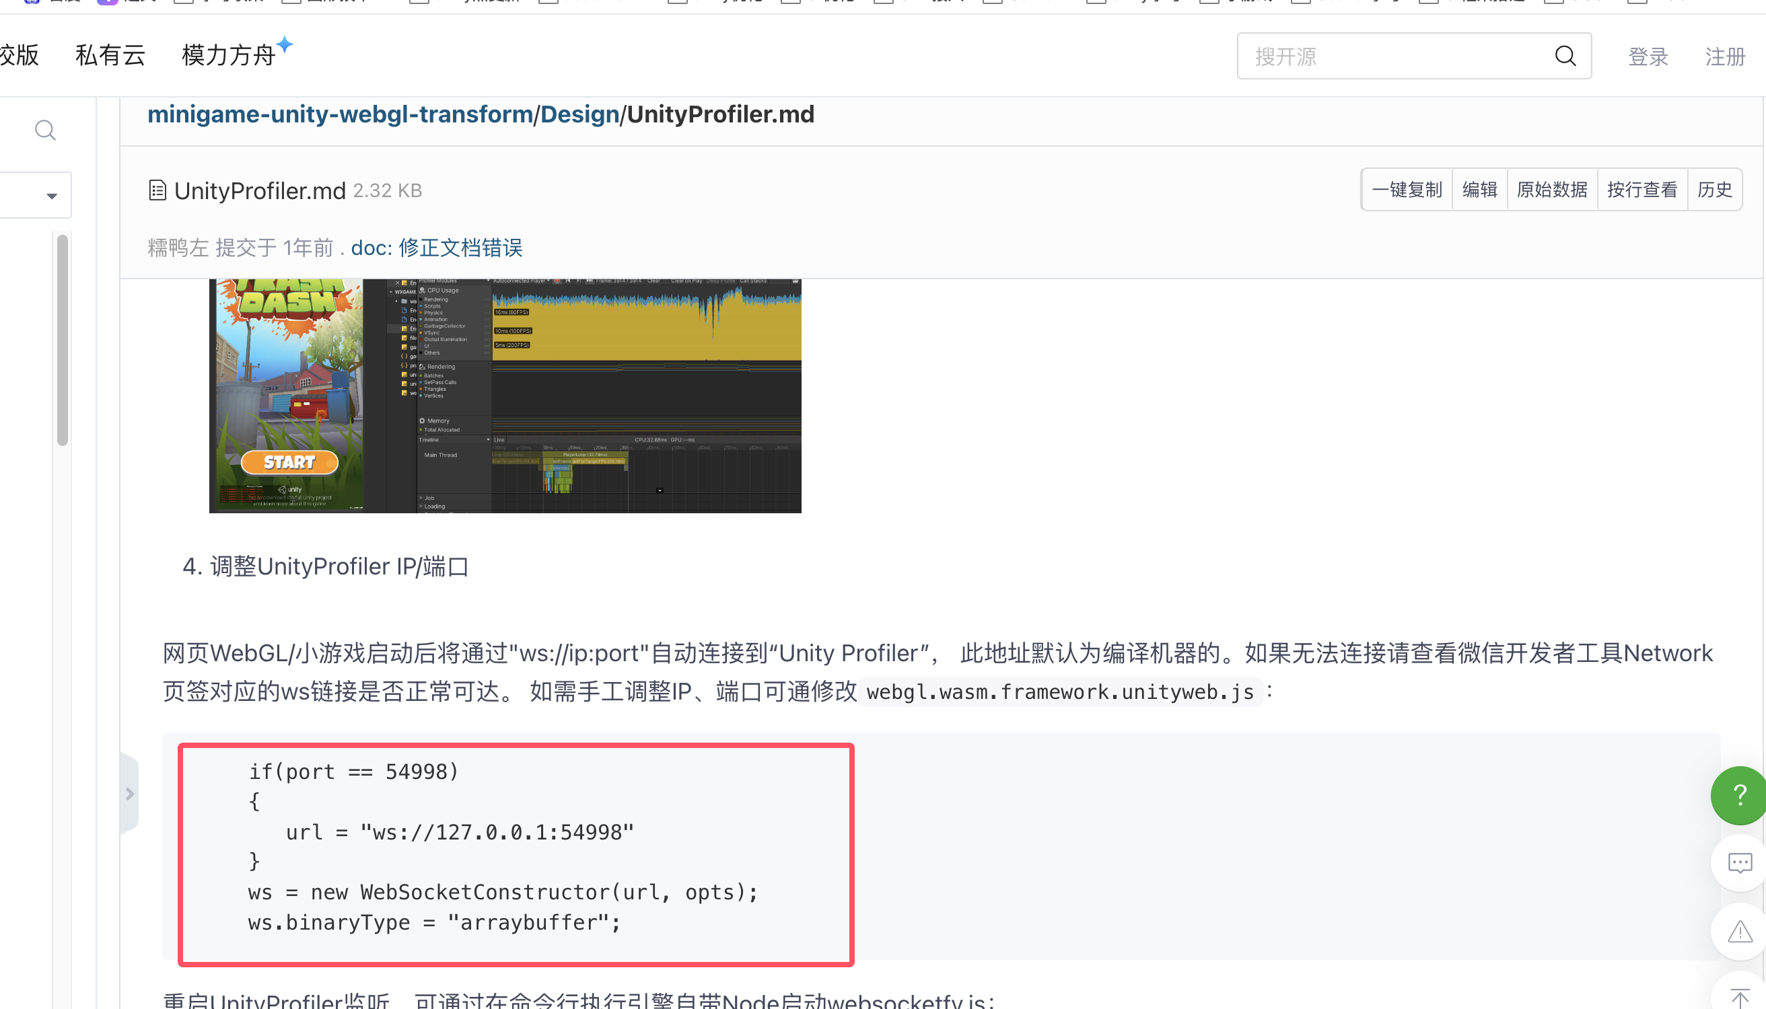Click the green help question-mark button
The image size is (1766, 1009).
pos(1739,795)
